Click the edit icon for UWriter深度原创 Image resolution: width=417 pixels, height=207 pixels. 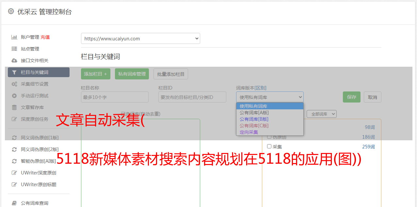14,173
